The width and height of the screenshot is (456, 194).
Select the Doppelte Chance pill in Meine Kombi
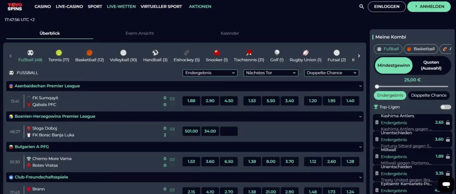pos(429,95)
